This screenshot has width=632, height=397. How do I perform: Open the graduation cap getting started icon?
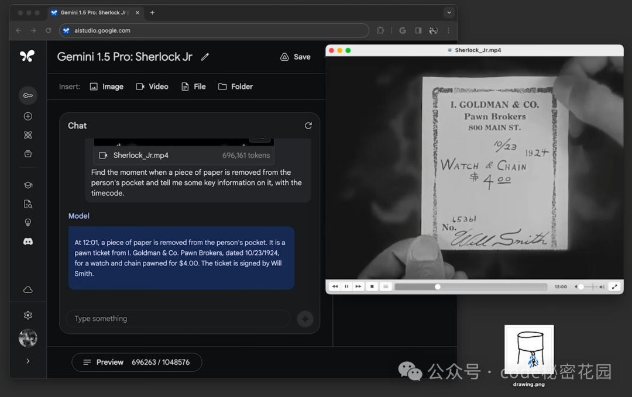click(28, 185)
